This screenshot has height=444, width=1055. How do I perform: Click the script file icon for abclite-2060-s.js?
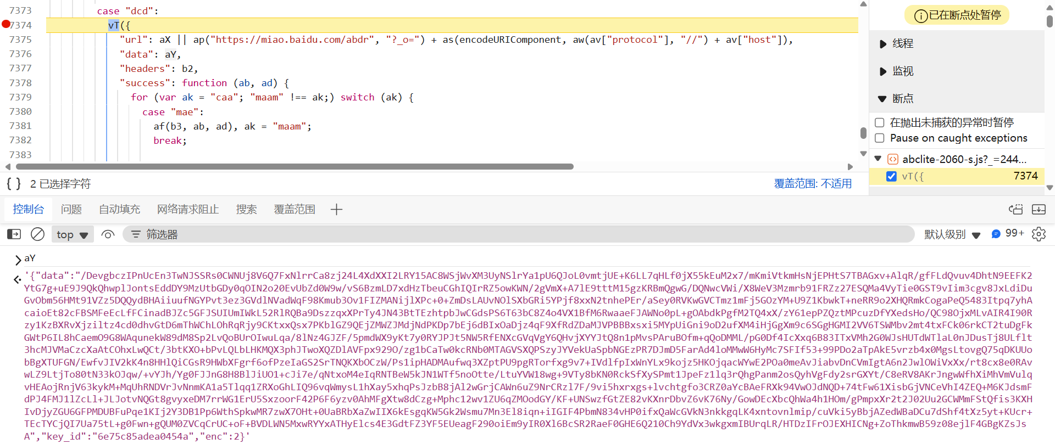click(x=893, y=159)
